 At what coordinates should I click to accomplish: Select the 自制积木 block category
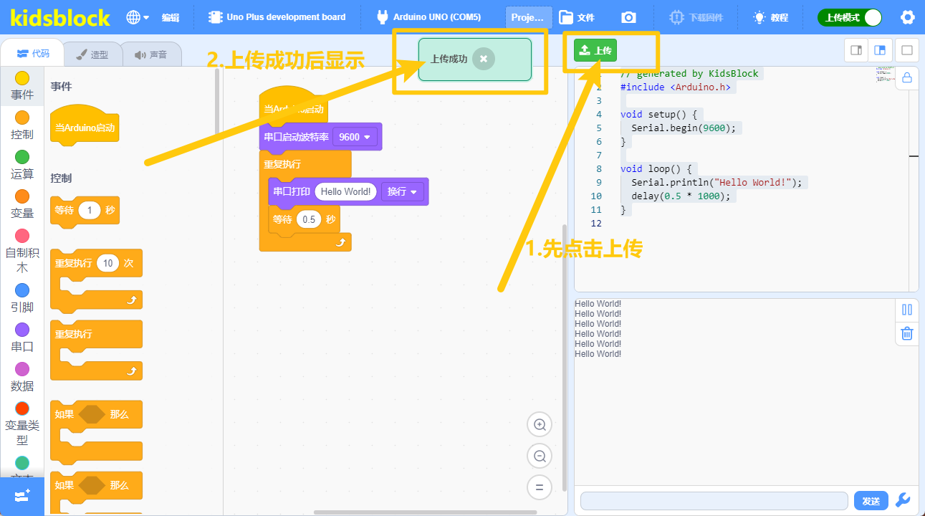pyautogui.click(x=22, y=251)
